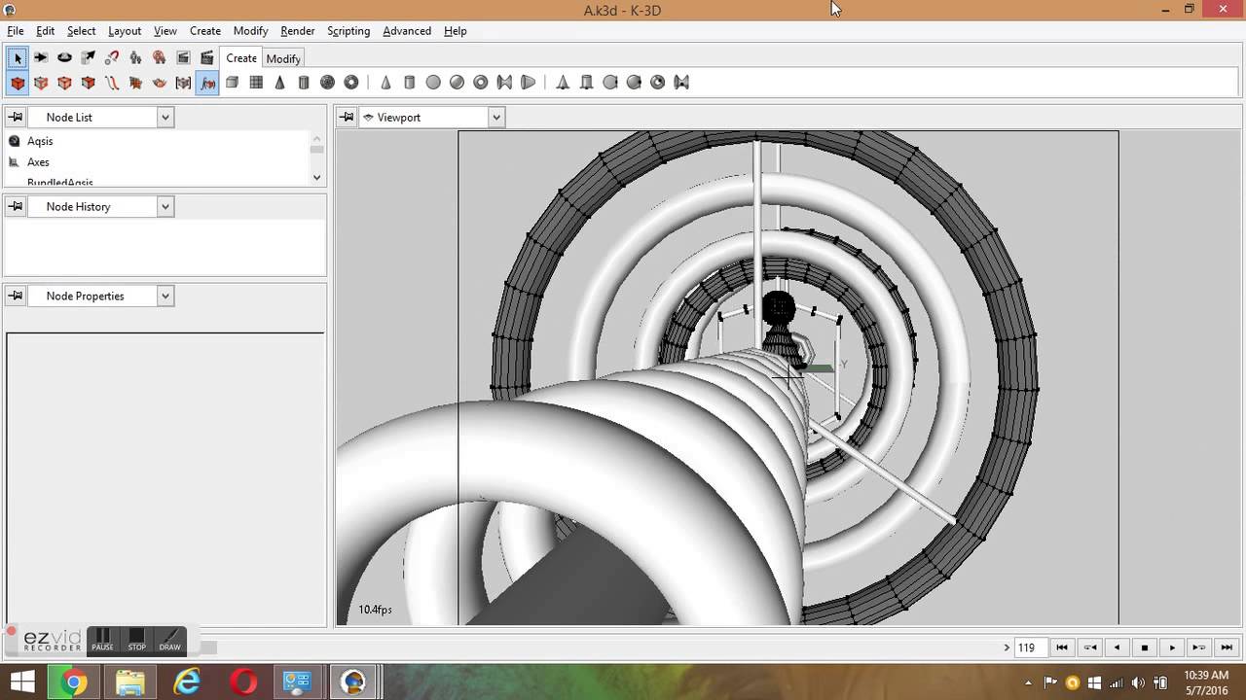Click the dark PolyTorus ring icon
The height and width of the screenshot is (700, 1246).
point(351,83)
